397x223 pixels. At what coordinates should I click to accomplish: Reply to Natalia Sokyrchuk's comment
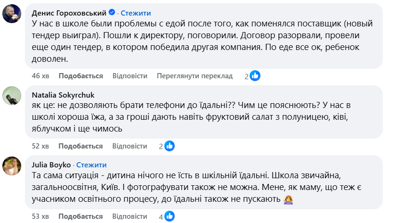click(x=130, y=146)
